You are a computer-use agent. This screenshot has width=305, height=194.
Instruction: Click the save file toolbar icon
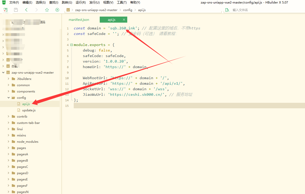[x=16, y=10]
